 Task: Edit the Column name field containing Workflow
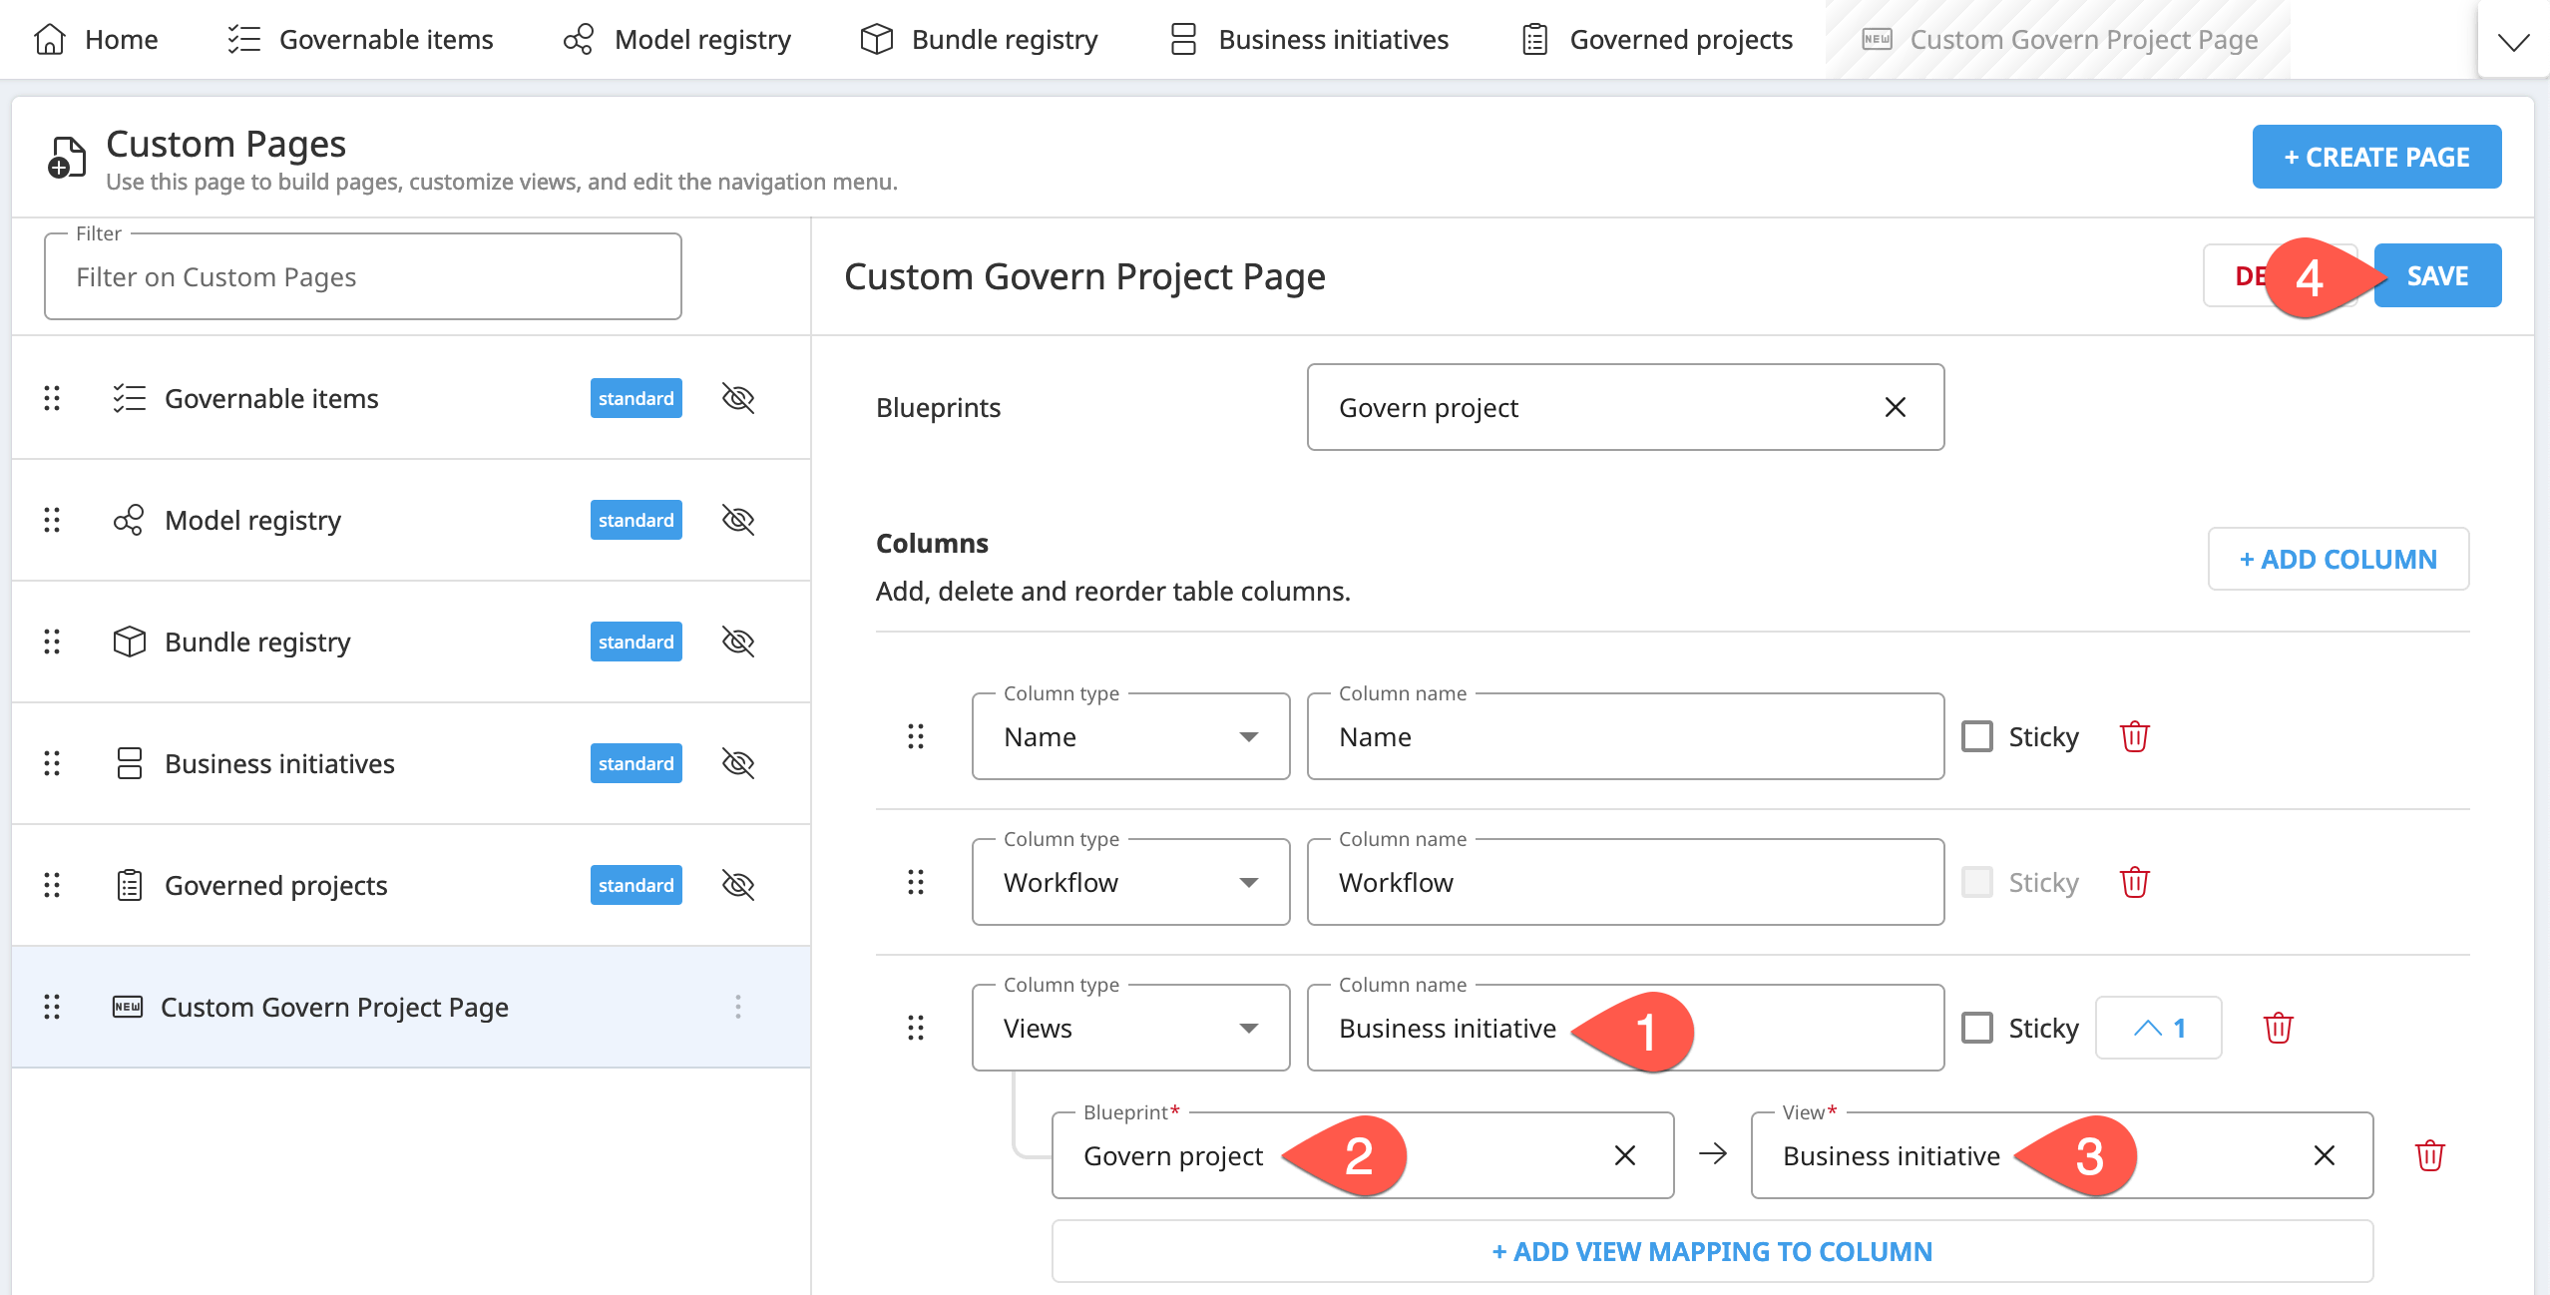[1625, 882]
